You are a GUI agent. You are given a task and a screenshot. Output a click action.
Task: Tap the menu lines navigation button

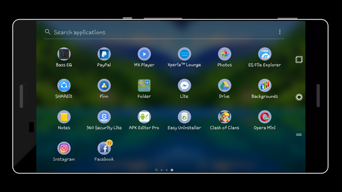point(299,135)
